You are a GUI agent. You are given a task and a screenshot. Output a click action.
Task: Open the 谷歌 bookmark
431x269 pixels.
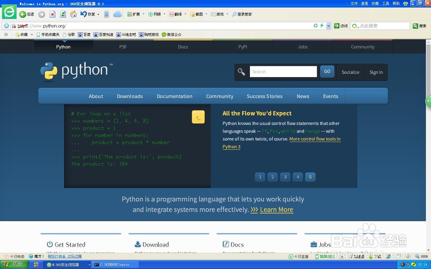click(x=69, y=34)
